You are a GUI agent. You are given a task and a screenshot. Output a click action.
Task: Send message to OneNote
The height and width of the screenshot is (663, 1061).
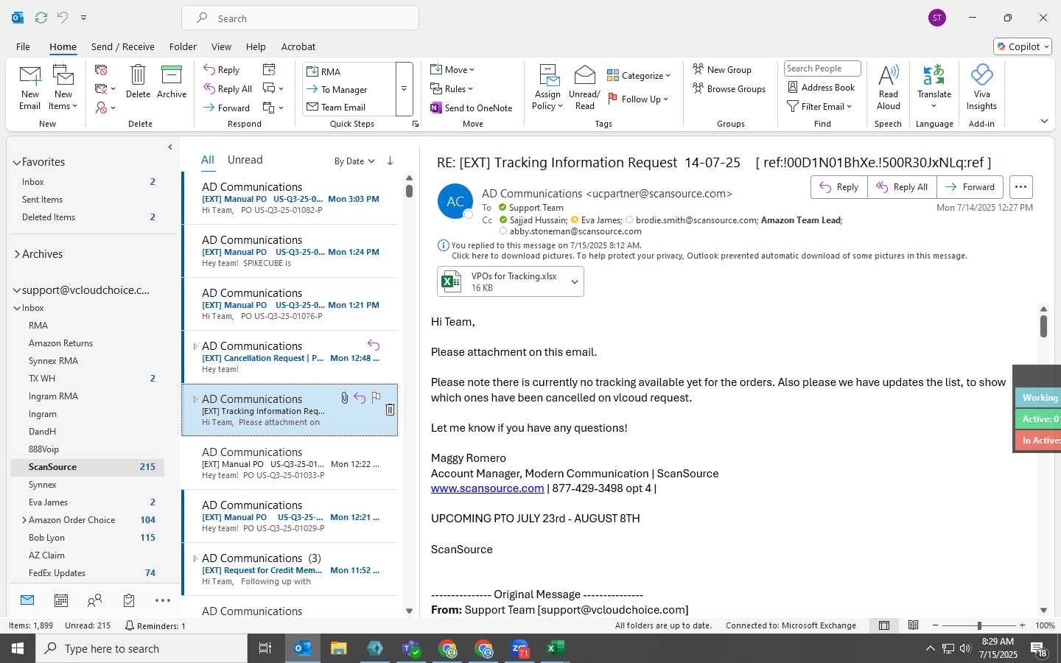tap(472, 108)
